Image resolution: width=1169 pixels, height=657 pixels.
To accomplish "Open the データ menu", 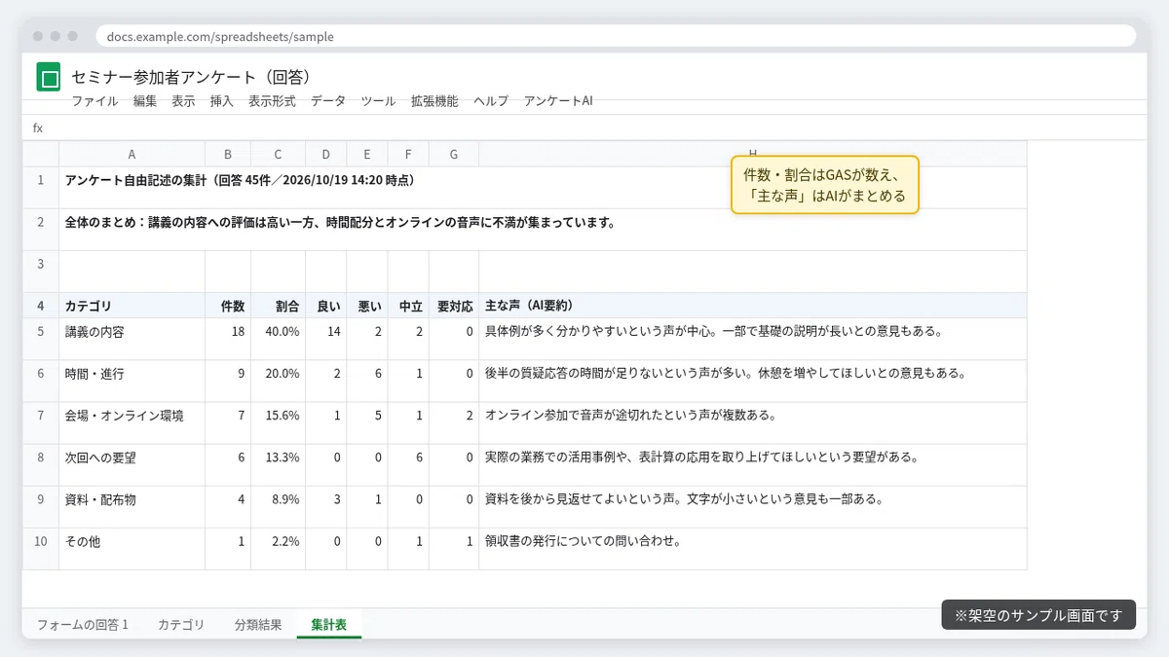I will [328, 100].
